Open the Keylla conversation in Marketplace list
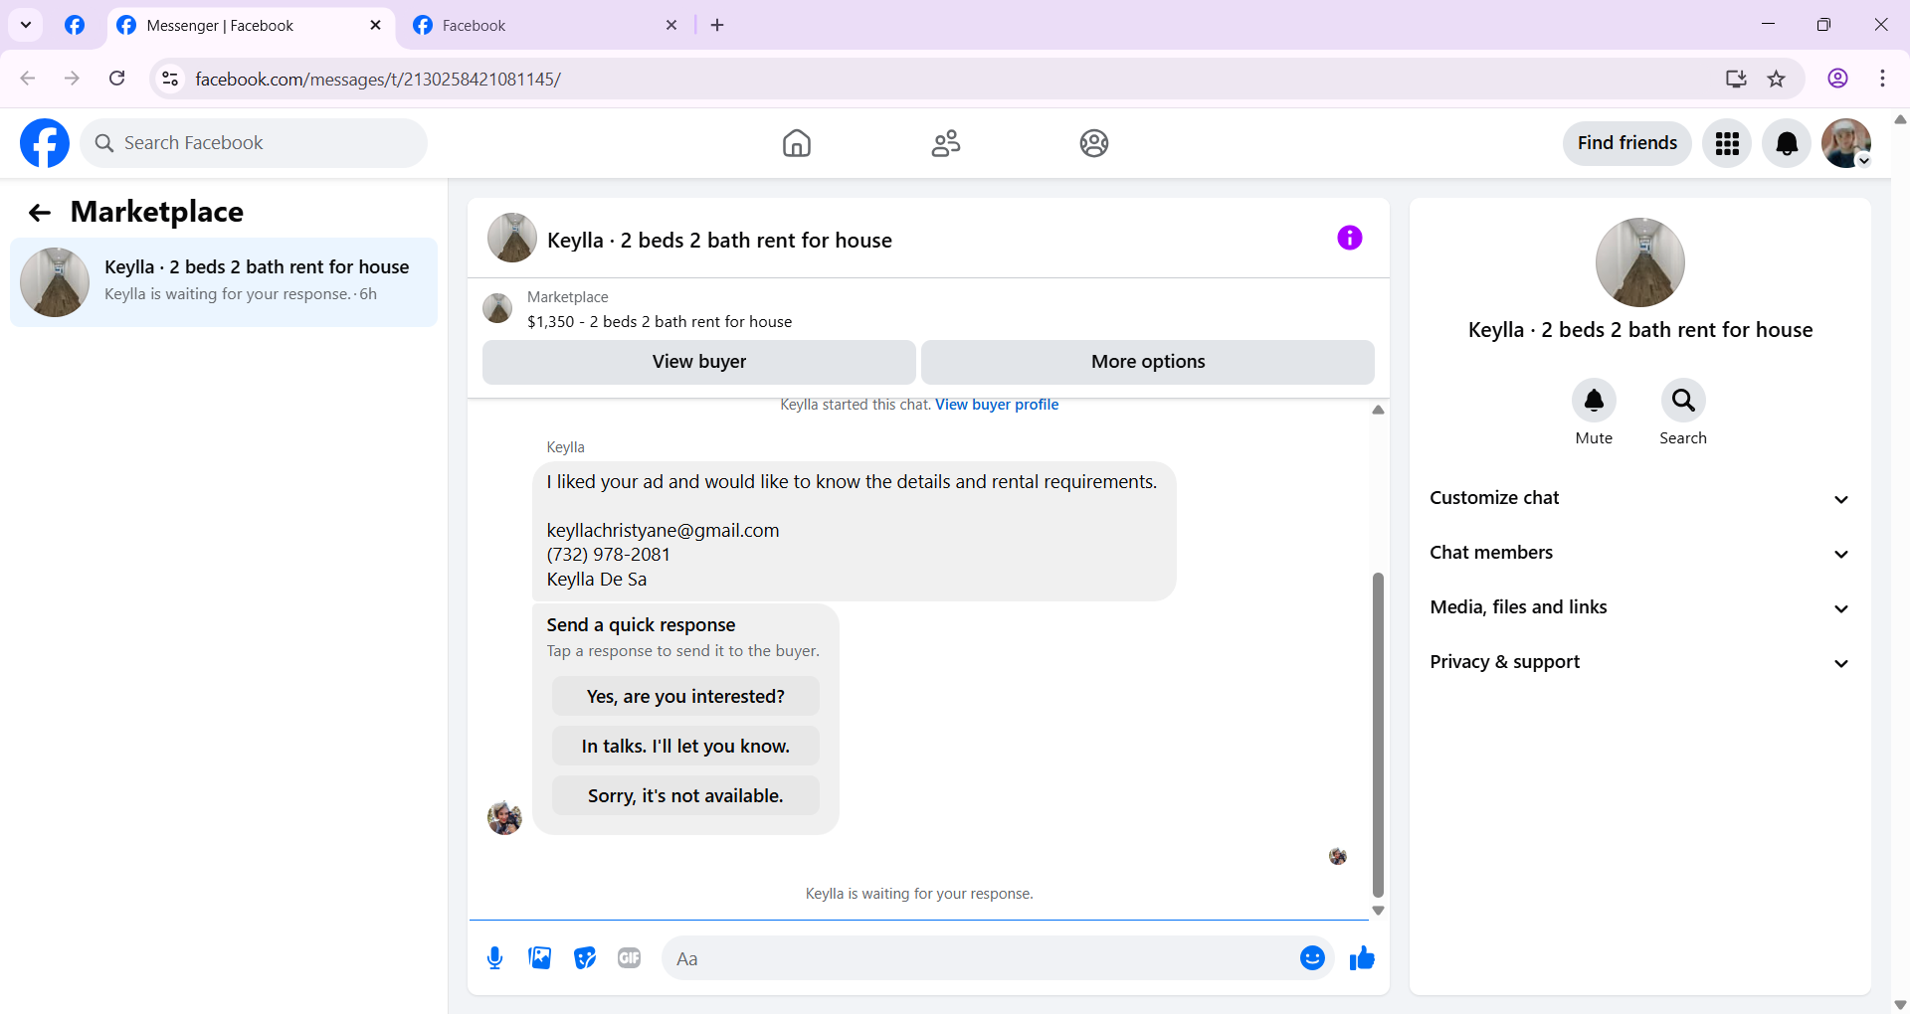1910x1014 pixels. tap(224, 282)
